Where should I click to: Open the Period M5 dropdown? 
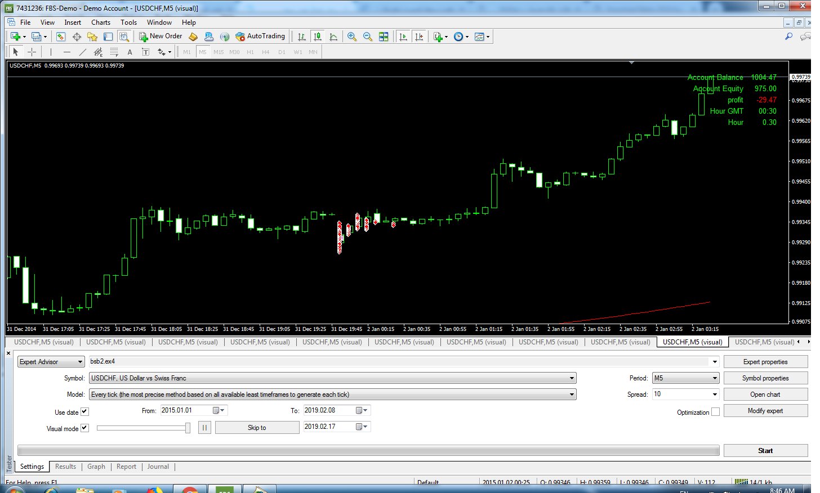(715, 378)
